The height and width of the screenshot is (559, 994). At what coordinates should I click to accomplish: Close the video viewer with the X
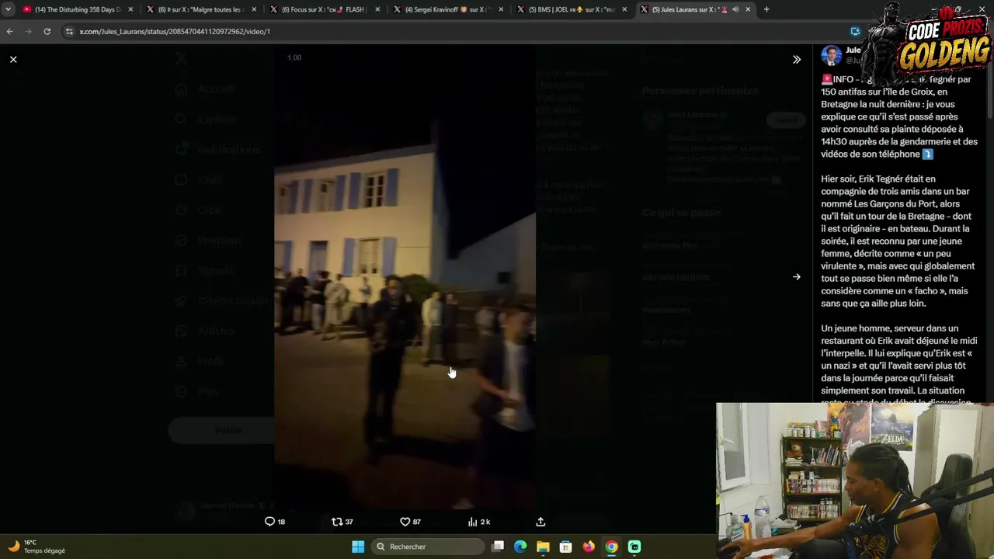coord(13,59)
